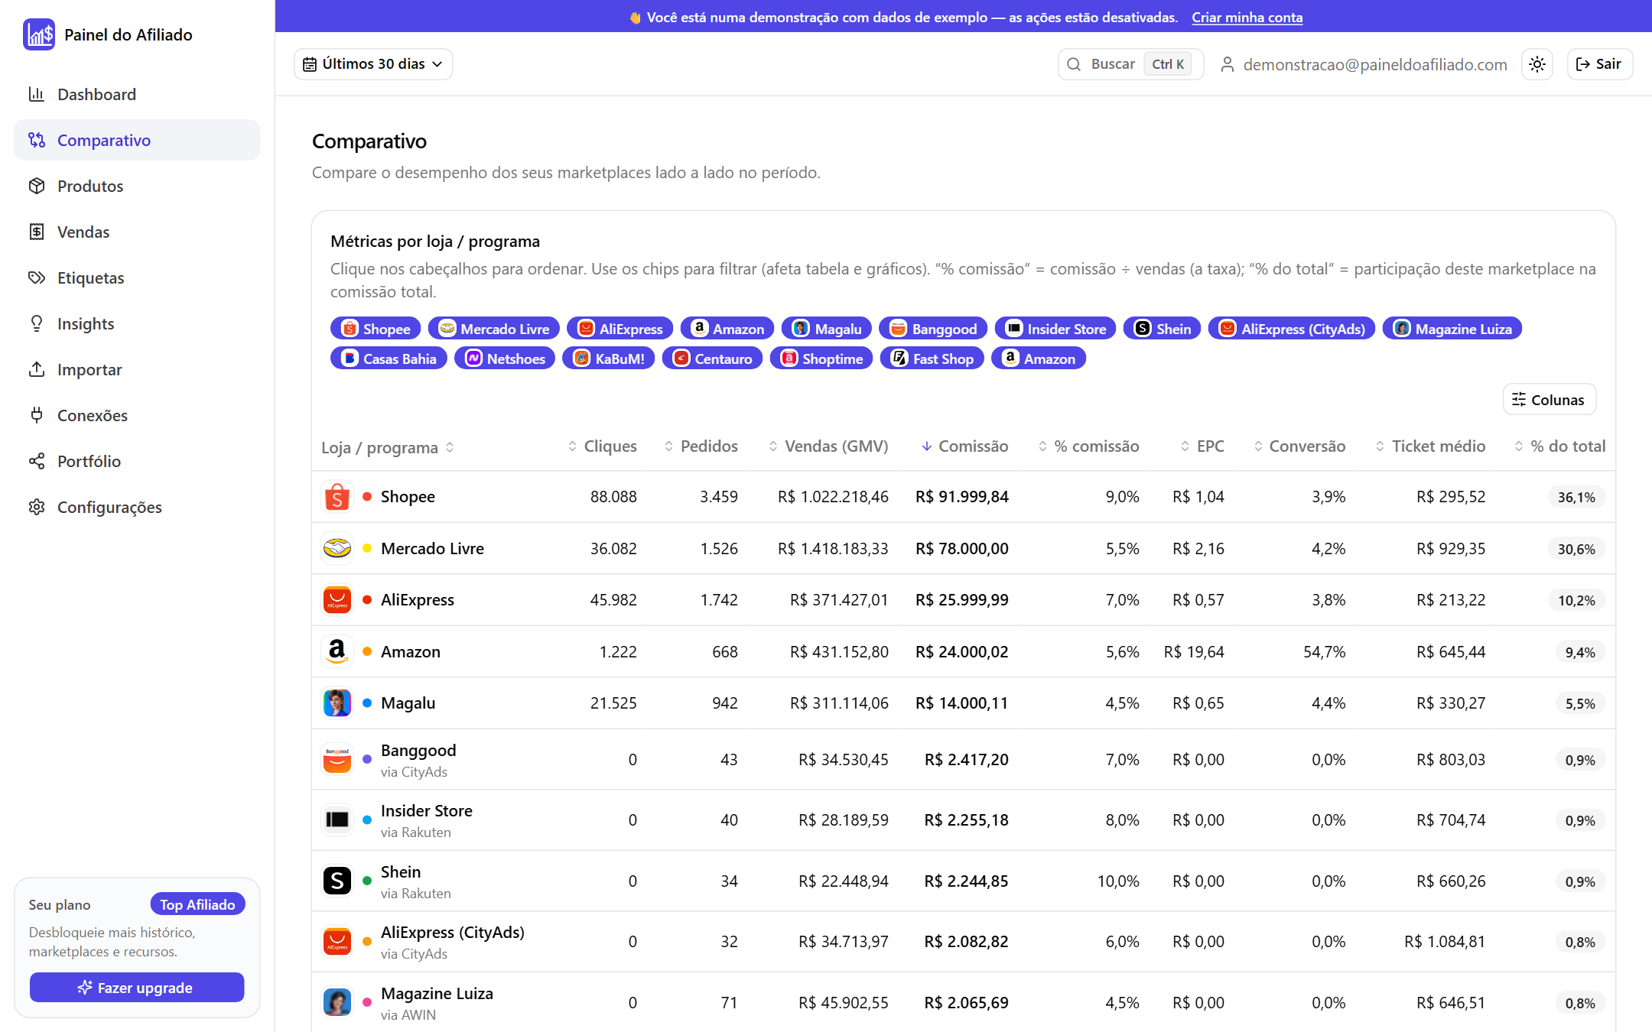Click the Insider Store logo in the table row

coord(337,819)
